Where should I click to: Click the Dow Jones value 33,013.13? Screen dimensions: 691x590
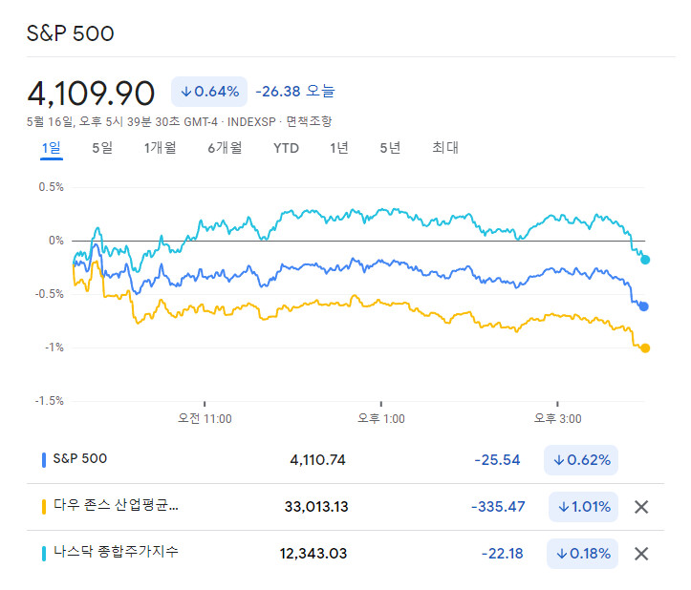coord(316,507)
